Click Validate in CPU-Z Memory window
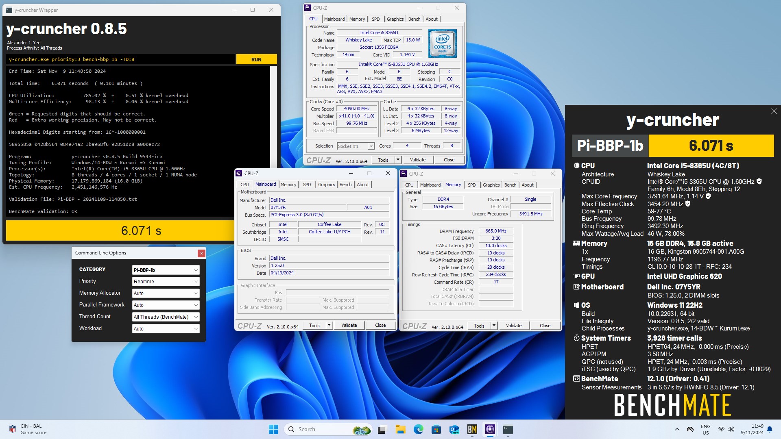 tap(514, 326)
